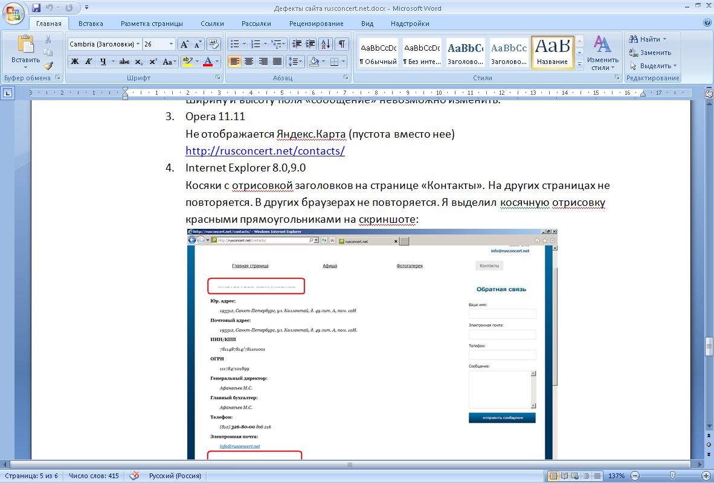The image size is (714, 483).
Task: Decrease paragraph indent
Action: pos(297,44)
